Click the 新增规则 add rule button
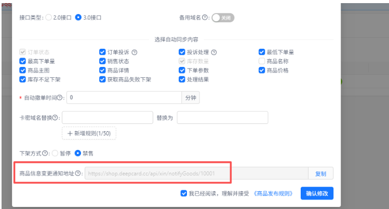 tap(89, 133)
